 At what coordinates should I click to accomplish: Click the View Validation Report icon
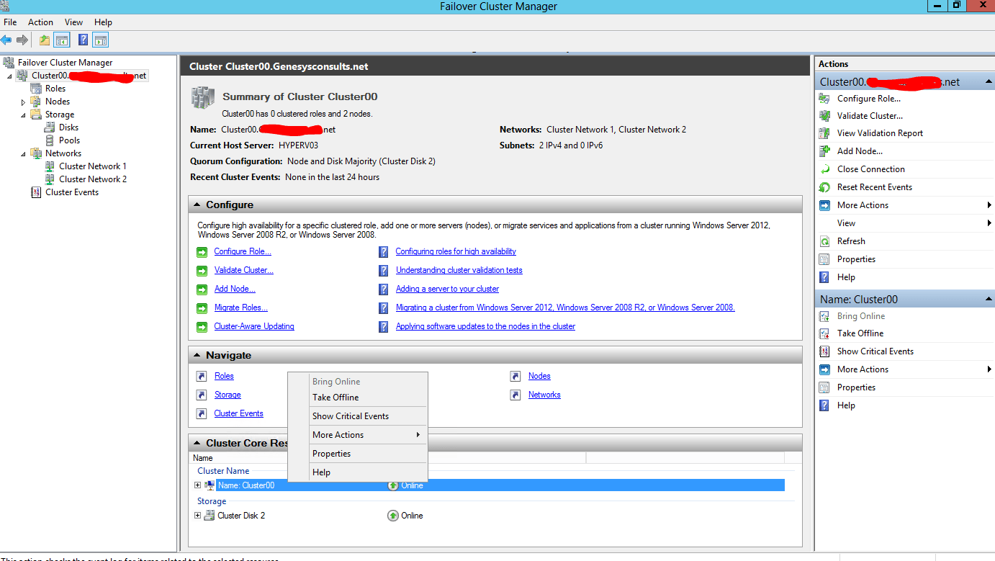pyautogui.click(x=824, y=133)
